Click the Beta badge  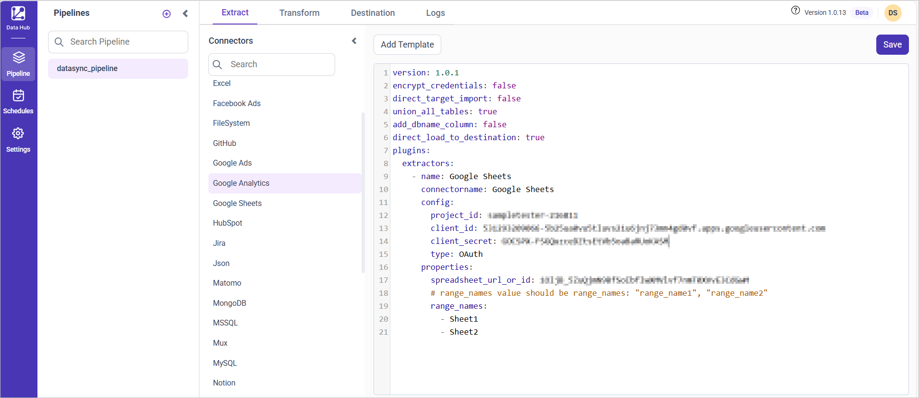[862, 12]
